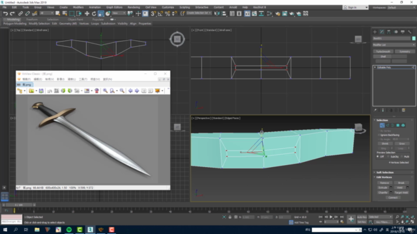The image size is (417, 234).
Task: Select Edge sub-object level icon
Action: 387,125
